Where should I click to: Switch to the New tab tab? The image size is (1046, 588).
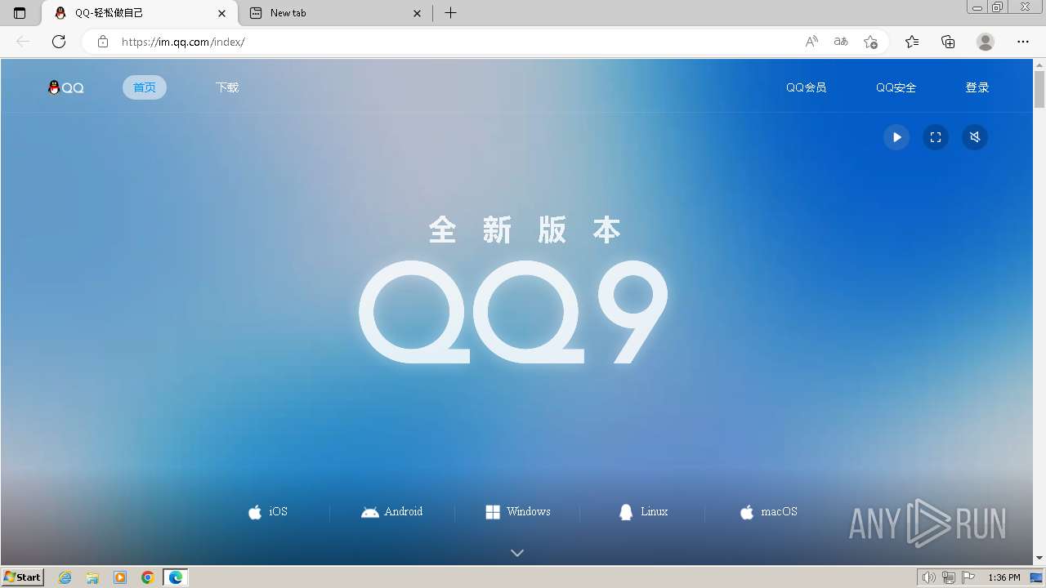tap(337, 13)
